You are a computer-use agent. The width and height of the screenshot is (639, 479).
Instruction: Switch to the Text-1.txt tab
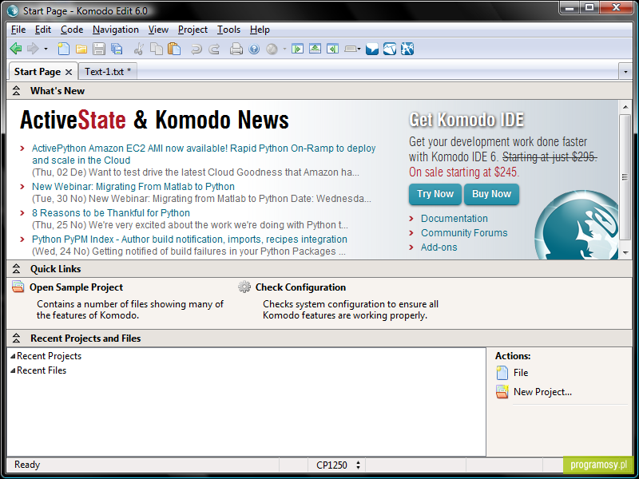point(108,72)
